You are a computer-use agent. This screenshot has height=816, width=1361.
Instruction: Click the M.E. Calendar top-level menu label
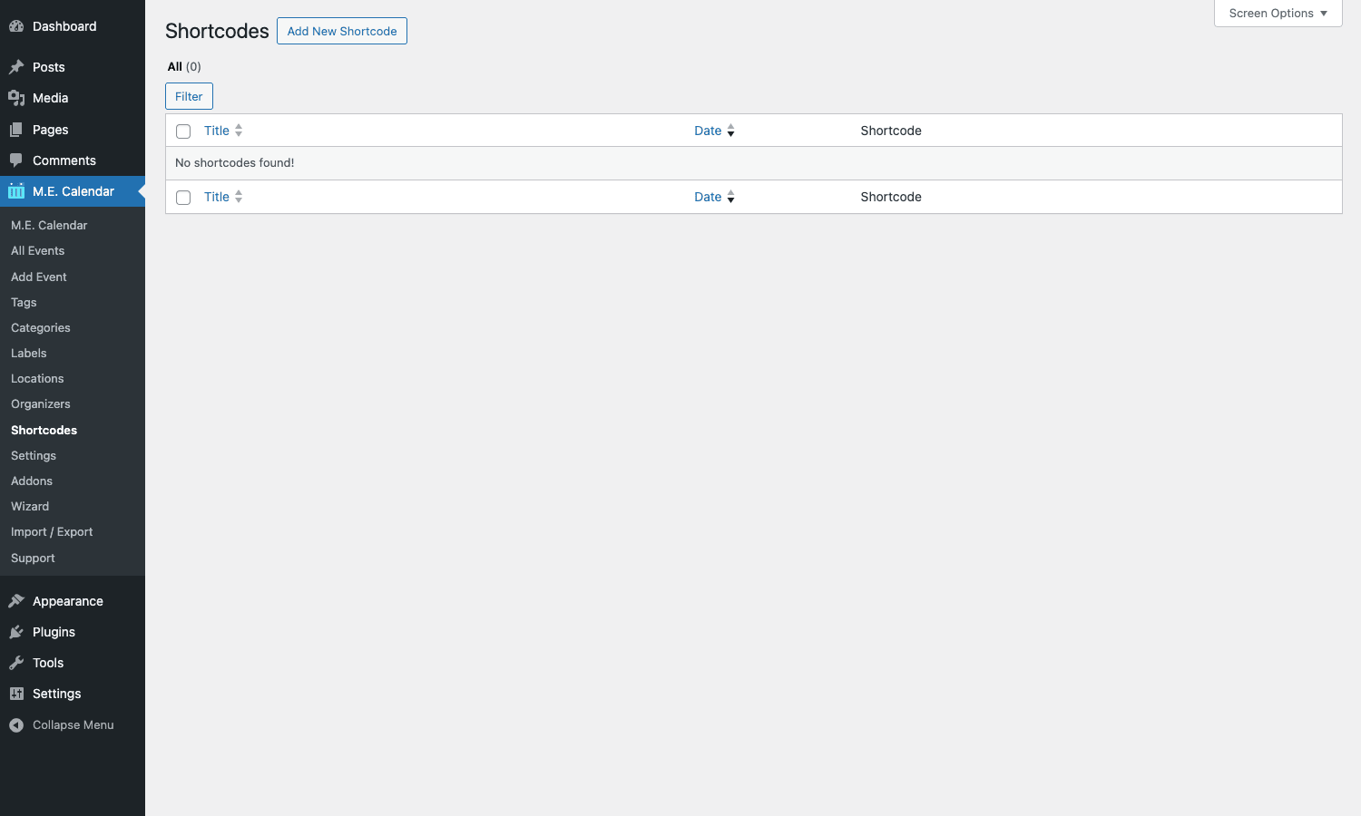(x=73, y=191)
